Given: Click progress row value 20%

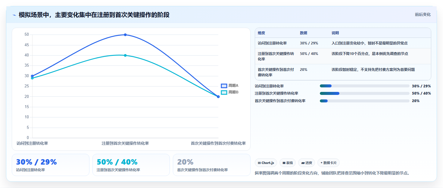Looking at the screenshot, I should pos(416,101).
